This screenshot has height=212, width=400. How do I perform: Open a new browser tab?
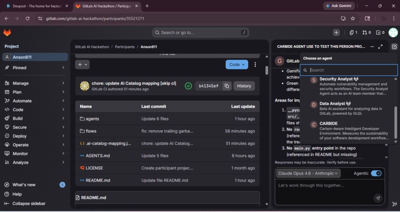click(147, 6)
